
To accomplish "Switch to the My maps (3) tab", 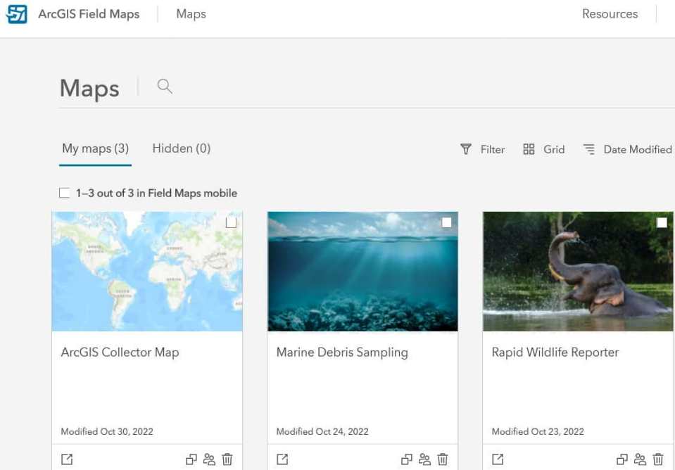I will point(96,148).
